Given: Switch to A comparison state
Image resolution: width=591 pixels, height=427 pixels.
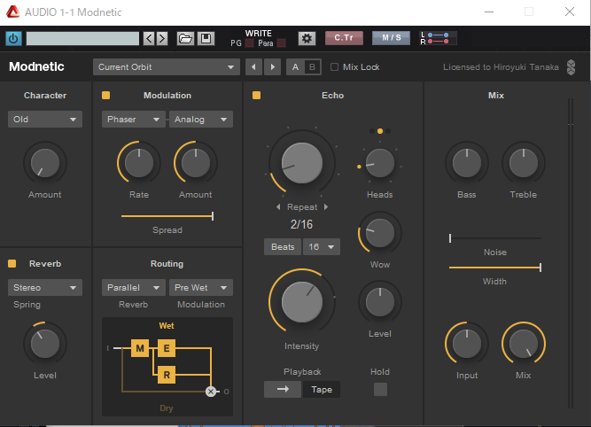Looking at the screenshot, I should tap(296, 67).
